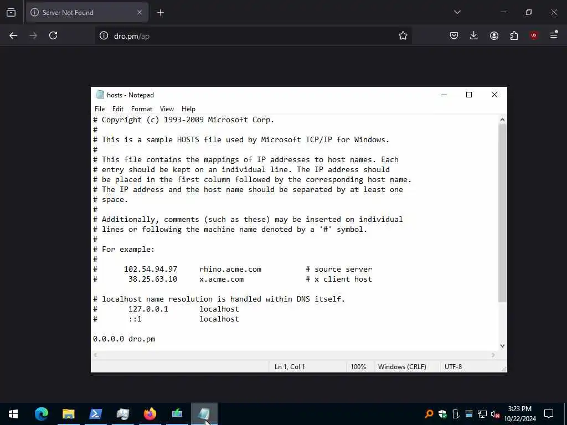The height and width of the screenshot is (425, 567).
Task: Reload the dro.pm page
Action: click(x=53, y=35)
